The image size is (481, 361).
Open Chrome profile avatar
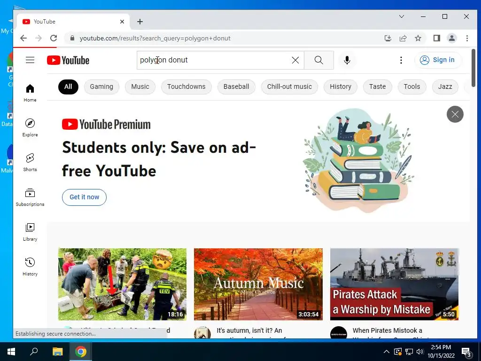(451, 38)
